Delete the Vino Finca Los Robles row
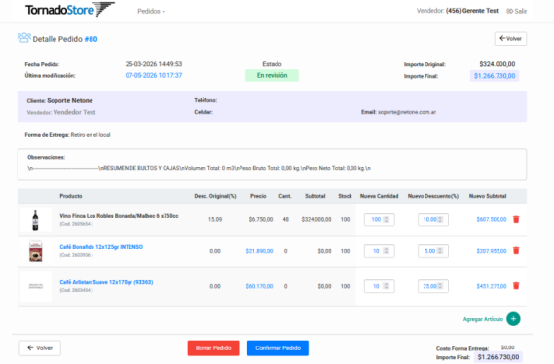 tap(516, 219)
